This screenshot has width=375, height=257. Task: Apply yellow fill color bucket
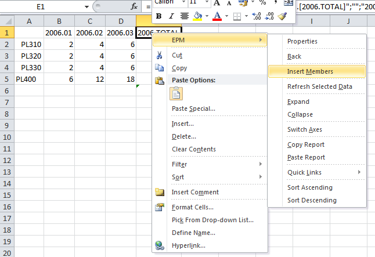(197, 16)
